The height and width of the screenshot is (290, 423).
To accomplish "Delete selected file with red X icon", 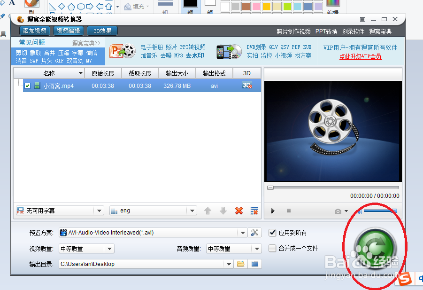I will pos(239,211).
